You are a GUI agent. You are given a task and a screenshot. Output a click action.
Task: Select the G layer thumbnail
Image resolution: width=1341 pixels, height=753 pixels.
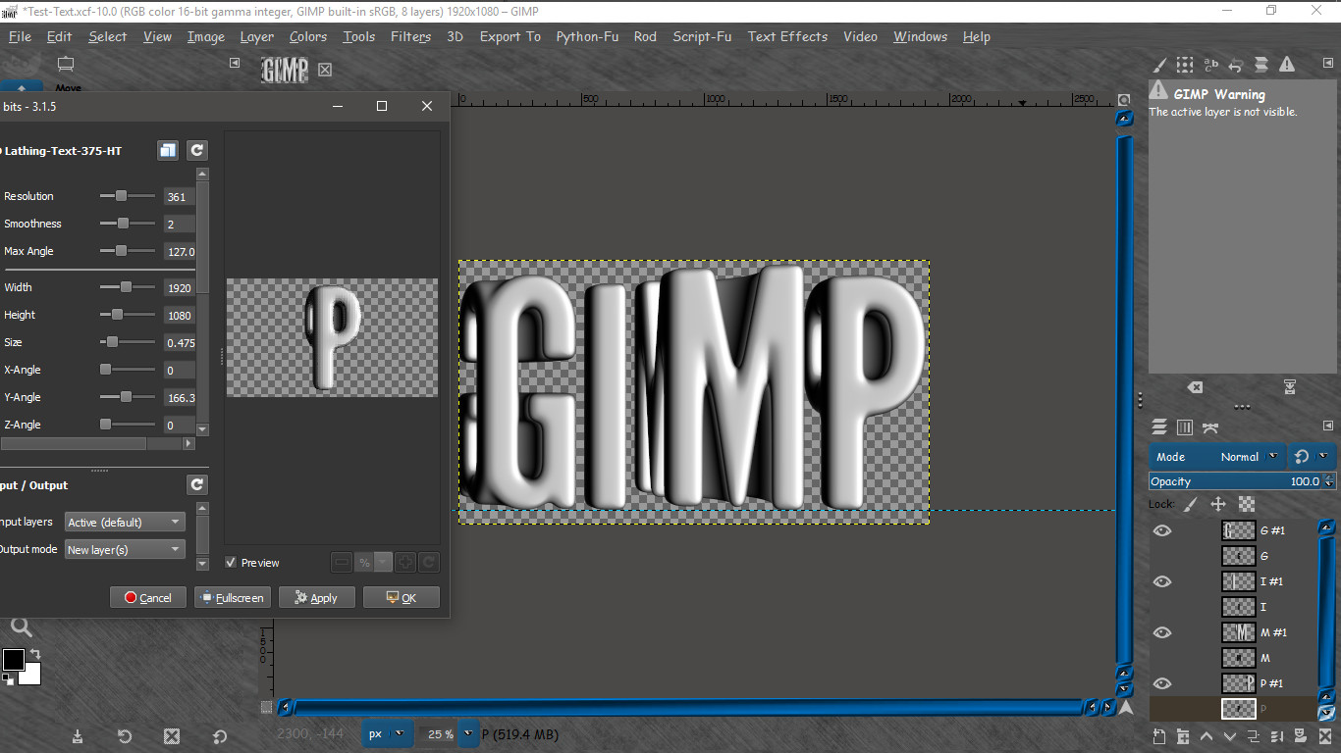pos(1239,556)
